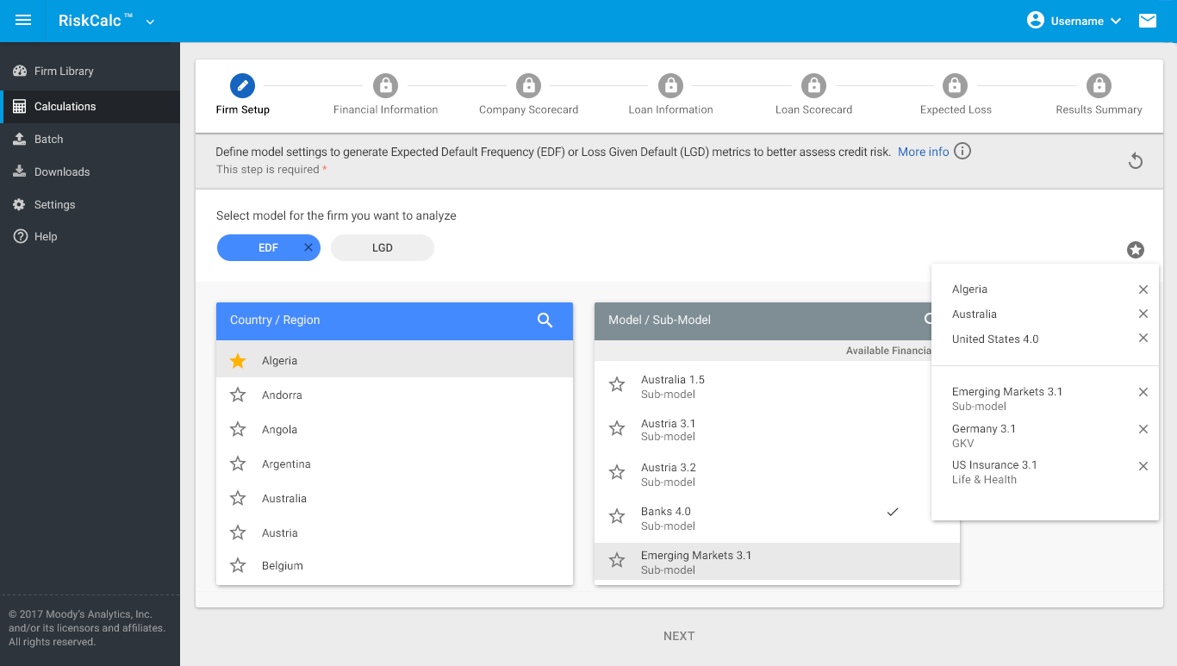
Task: Choose United States 4.0 in favorites panel
Action: (995, 339)
